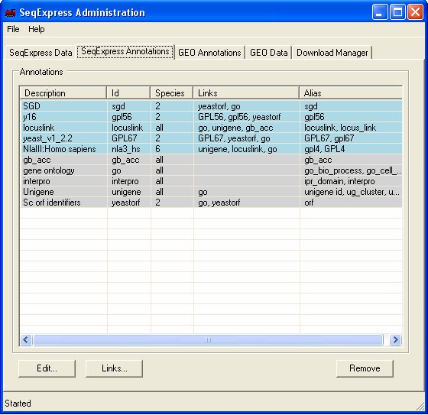
Task: Select the Sc orf identifiers row
Action: pyautogui.click(x=211, y=203)
